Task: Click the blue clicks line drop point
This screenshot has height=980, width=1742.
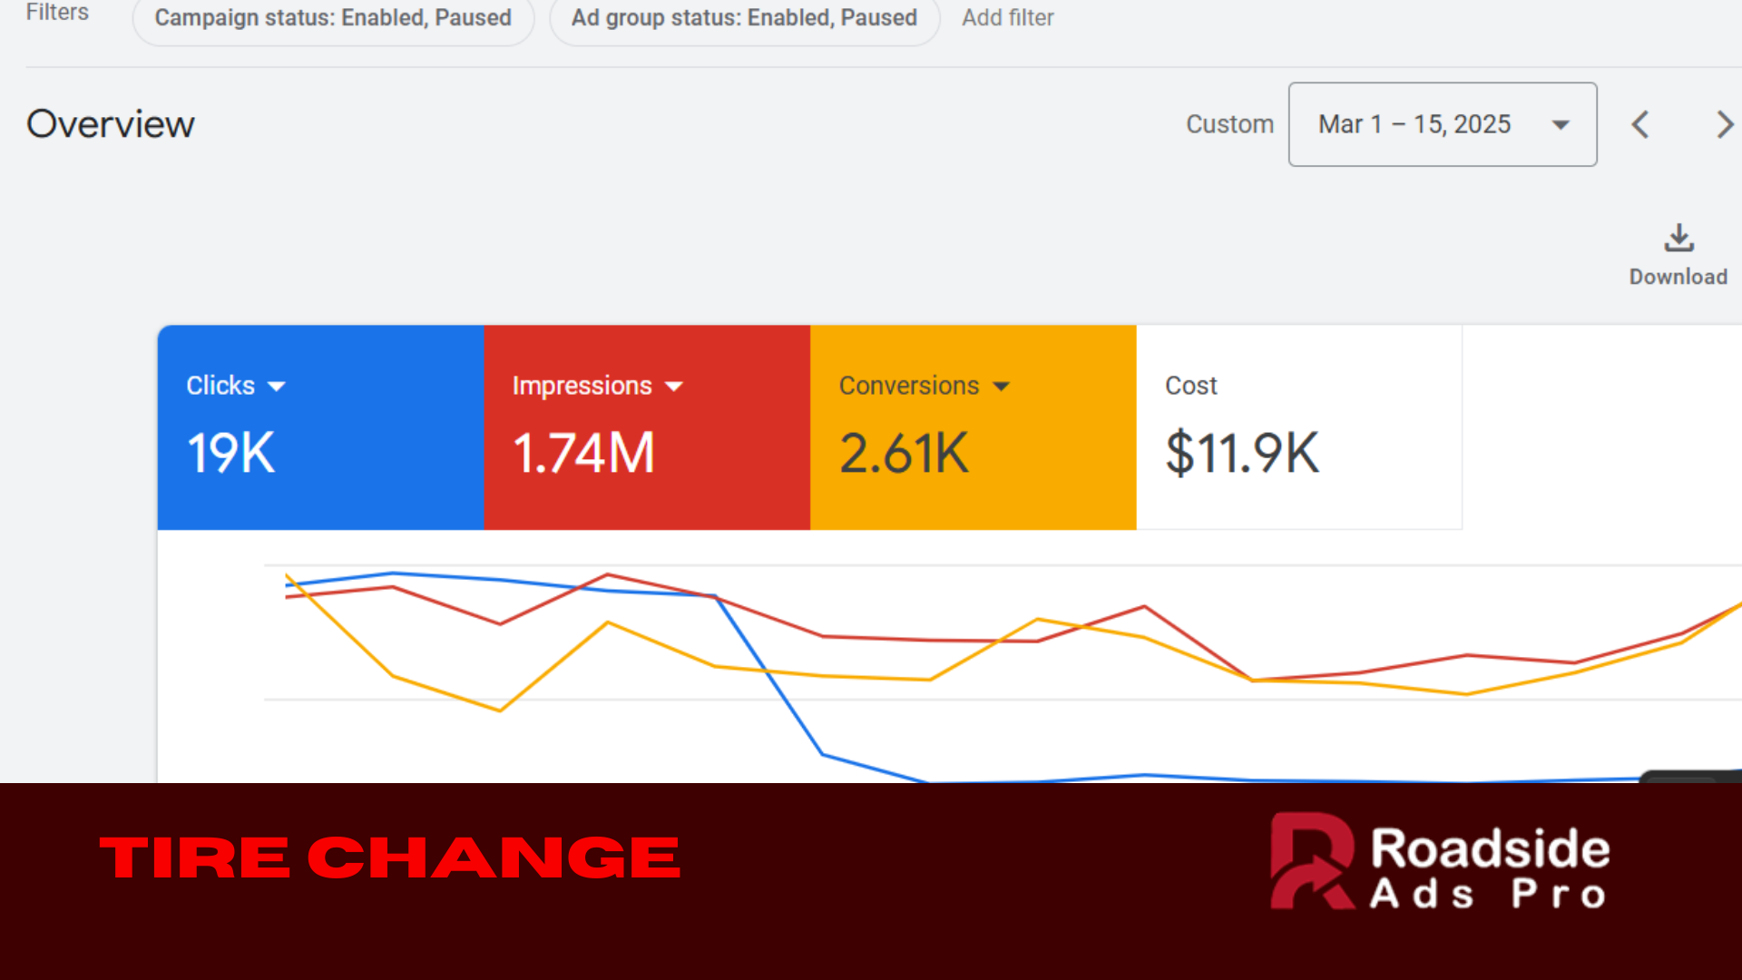Action: tap(716, 595)
